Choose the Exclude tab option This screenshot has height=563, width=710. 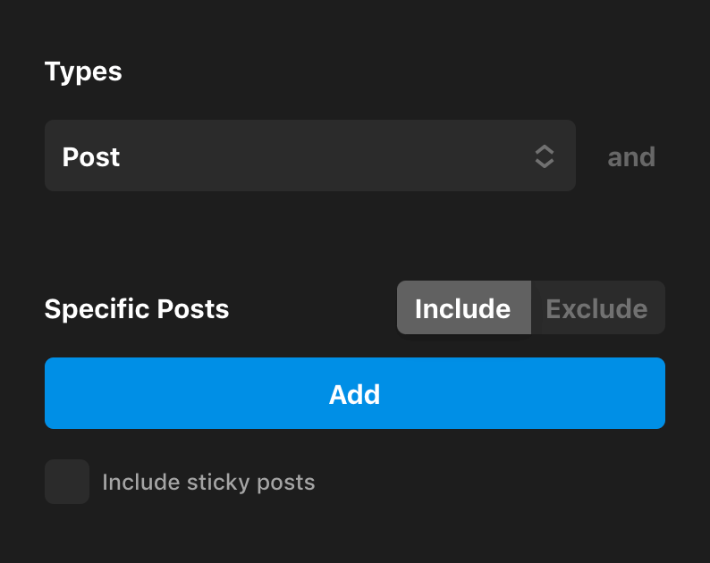pos(596,308)
